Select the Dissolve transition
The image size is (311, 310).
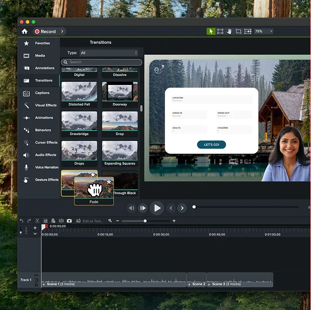120,72
